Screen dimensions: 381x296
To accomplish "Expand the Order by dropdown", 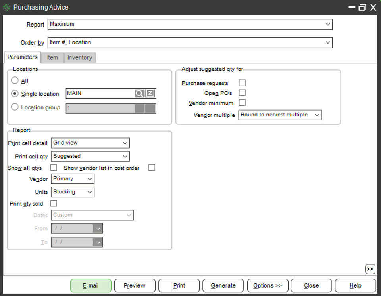I will [x=190, y=42].
